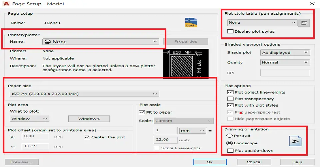Enable Plot upside-down checkbox
The width and height of the screenshot is (320, 167).
point(230,151)
